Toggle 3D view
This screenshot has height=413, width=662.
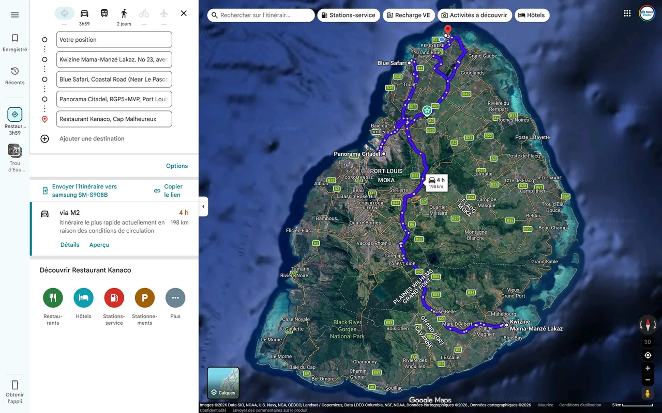tap(648, 342)
